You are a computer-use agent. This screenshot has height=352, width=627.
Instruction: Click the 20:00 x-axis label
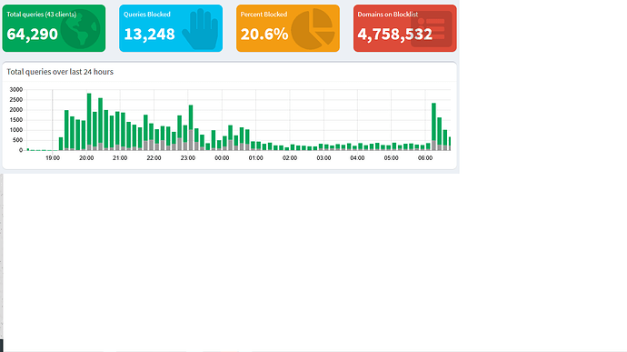(86, 158)
